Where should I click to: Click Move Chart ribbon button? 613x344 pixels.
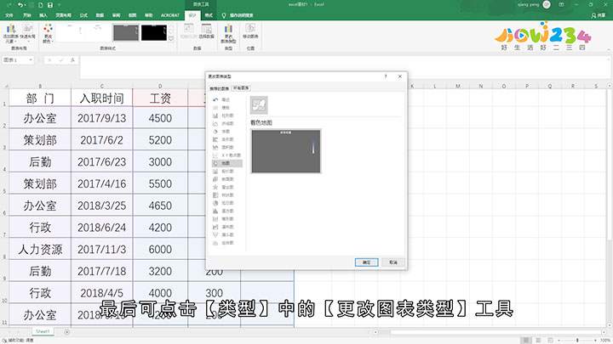[x=250, y=31]
